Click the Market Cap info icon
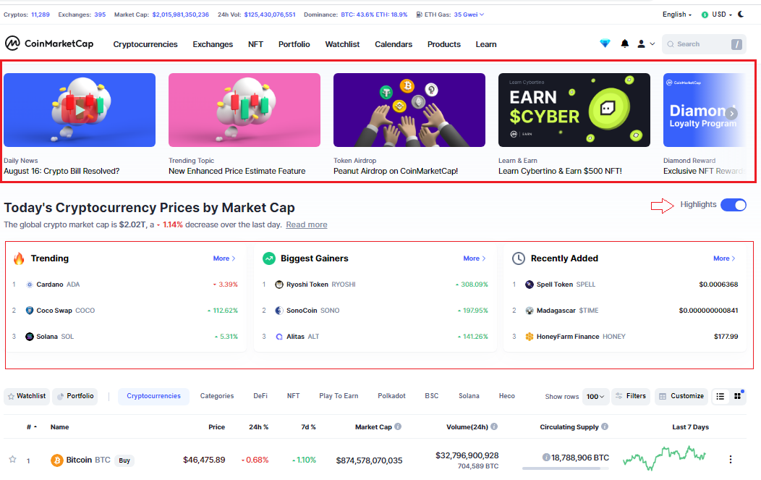 click(398, 426)
